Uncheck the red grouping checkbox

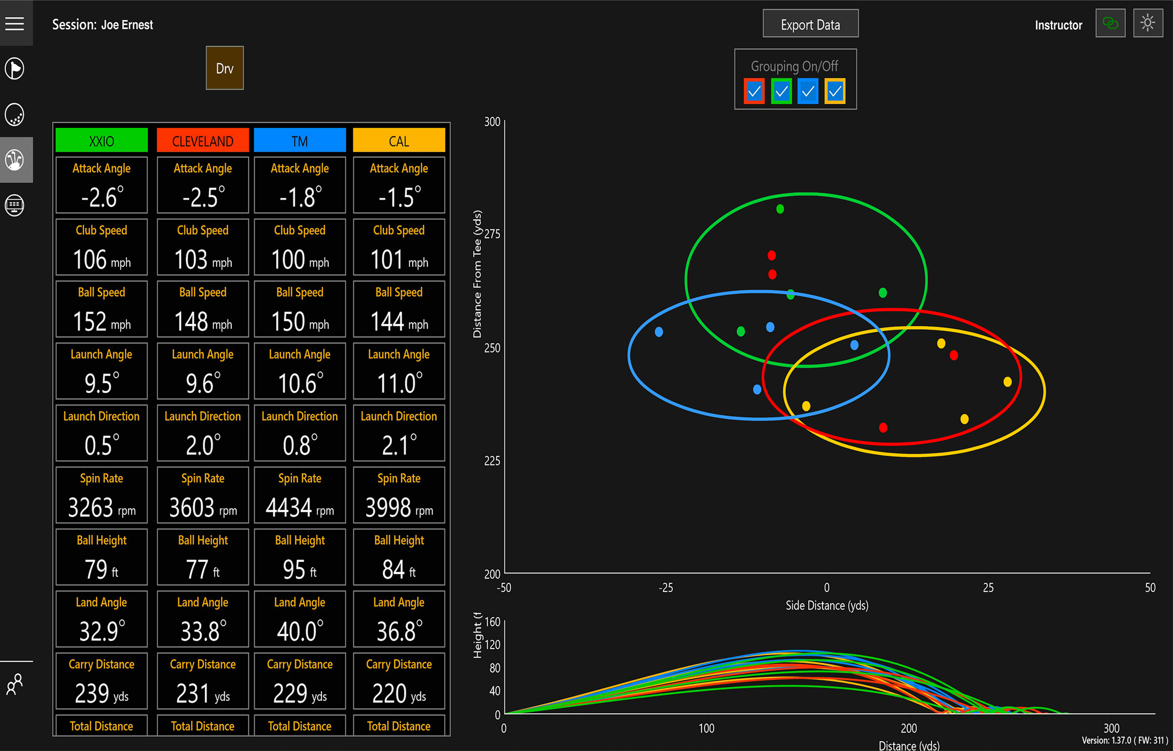(x=754, y=91)
